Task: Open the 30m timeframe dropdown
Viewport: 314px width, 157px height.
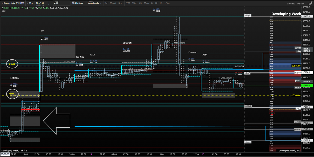Action: 30,3
